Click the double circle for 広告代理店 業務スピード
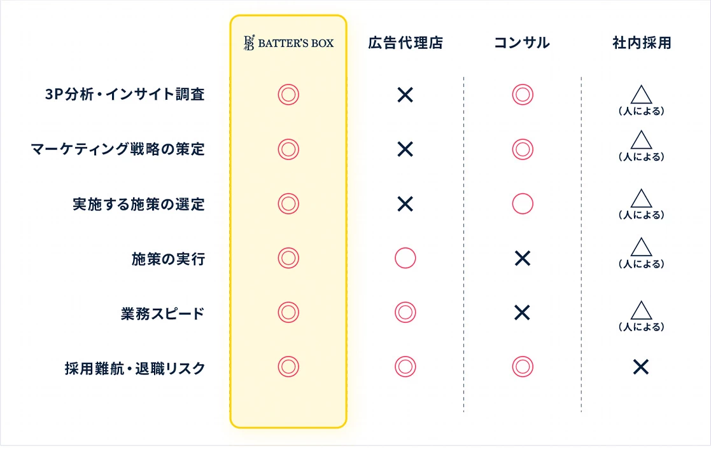Viewport: 711px width, 450px height. coord(405,313)
